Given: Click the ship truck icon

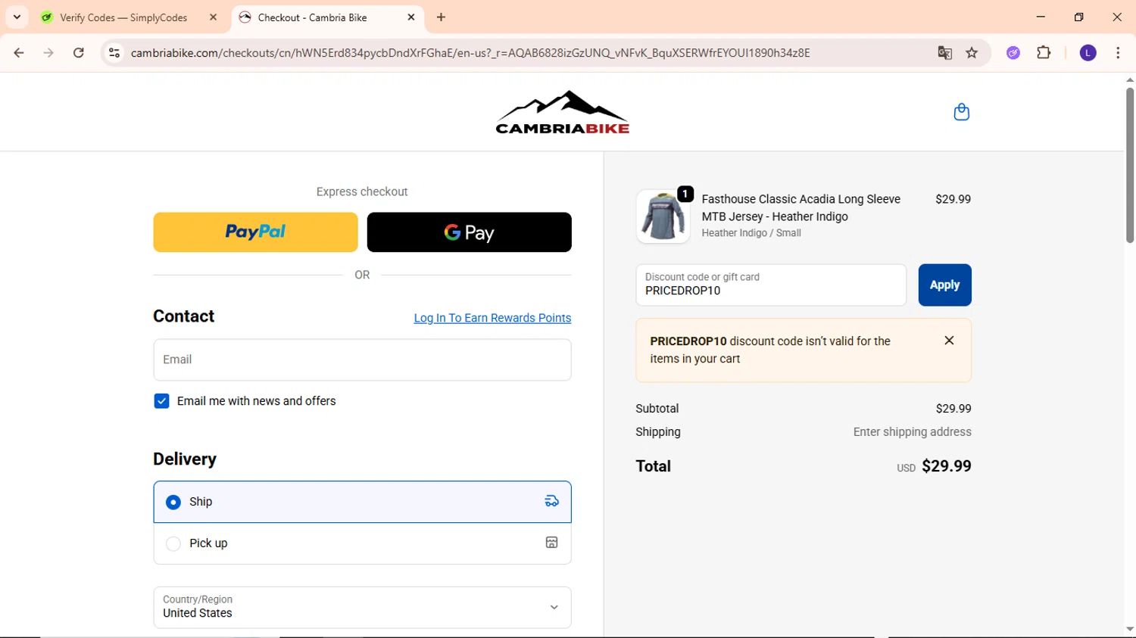Looking at the screenshot, I should (x=552, y=502).
